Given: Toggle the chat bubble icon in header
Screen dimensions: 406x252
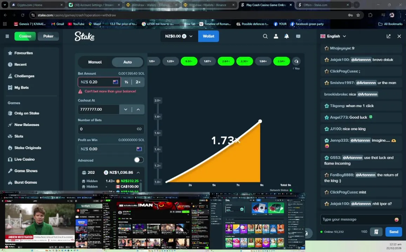Looking at the screenshot, I should [298, 36].
